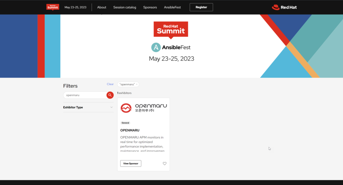This screenshot has height=185, width=343.
Task: Click the May 23-25, 2023 navbar date
Action: [75, 7]
